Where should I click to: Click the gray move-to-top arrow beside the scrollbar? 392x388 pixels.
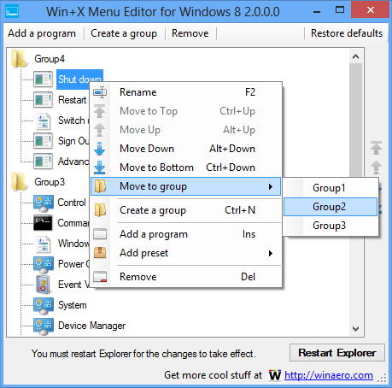[x=376, y=148]
